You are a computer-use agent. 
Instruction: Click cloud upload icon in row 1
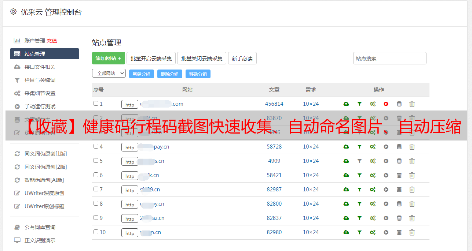click(x=346, y=104)
